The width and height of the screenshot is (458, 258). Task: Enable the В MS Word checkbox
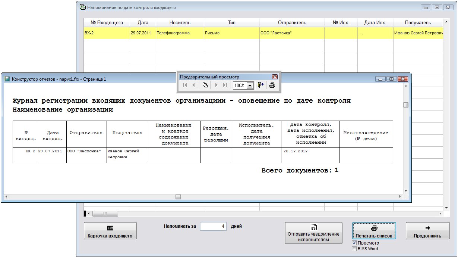point(354,249)
